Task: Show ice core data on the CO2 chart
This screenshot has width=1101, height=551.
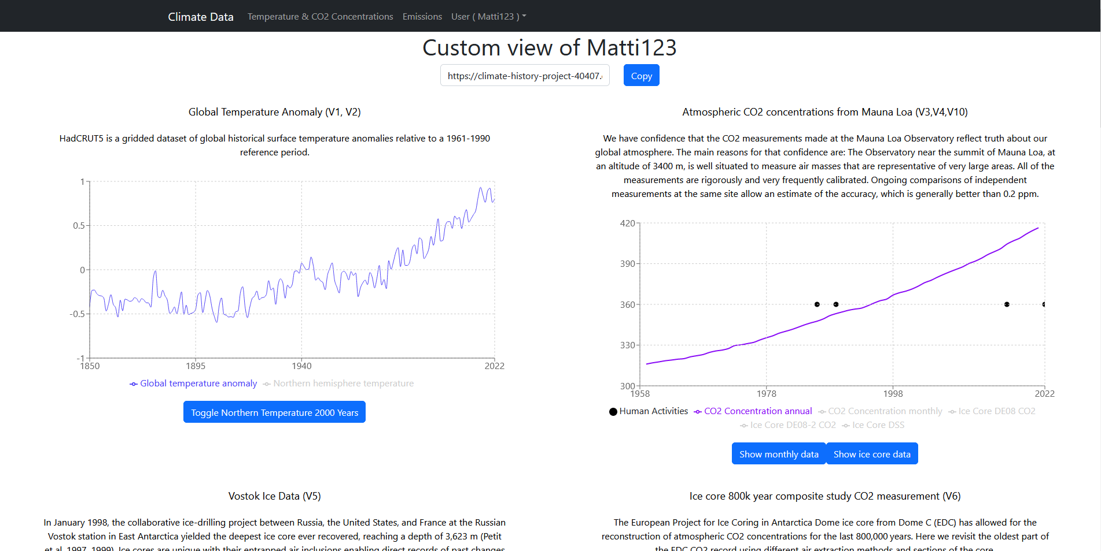Action: pos(872,453)
